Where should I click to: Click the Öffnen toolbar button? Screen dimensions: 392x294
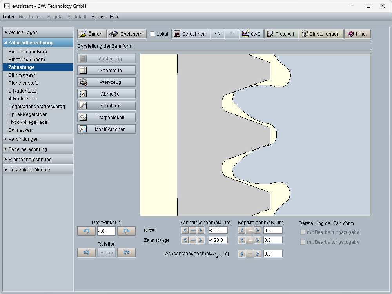tap(91, 34)
